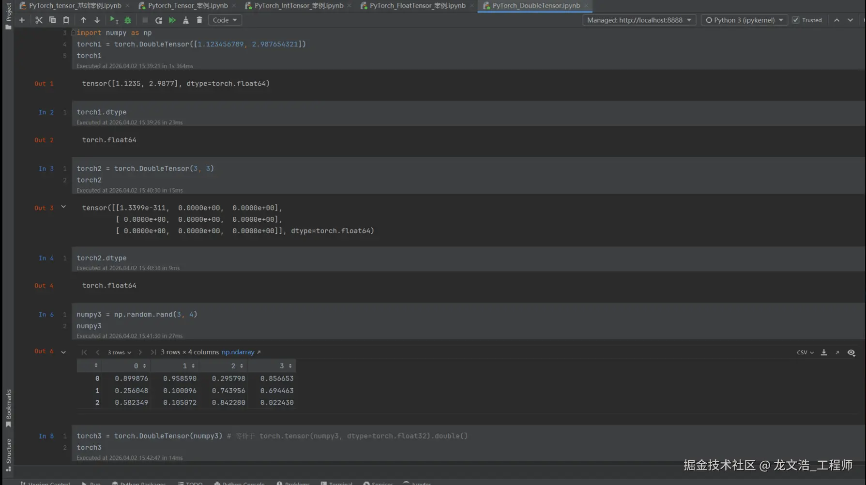866x485 pixels.
Task: Open the Structure tool window
Action: [x=8, y=455]
